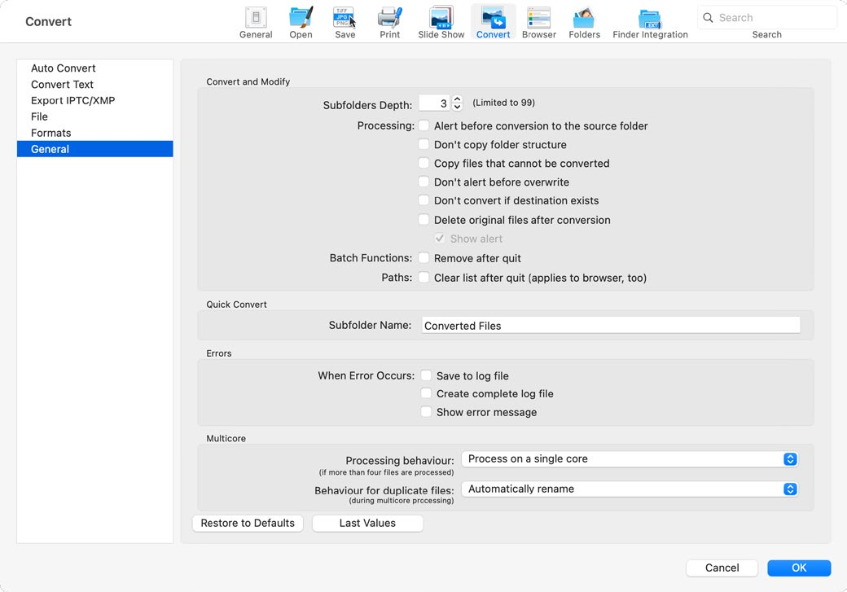Enable Clear list after quit
This screenshot has height=592, width=847.
(424, 278)
